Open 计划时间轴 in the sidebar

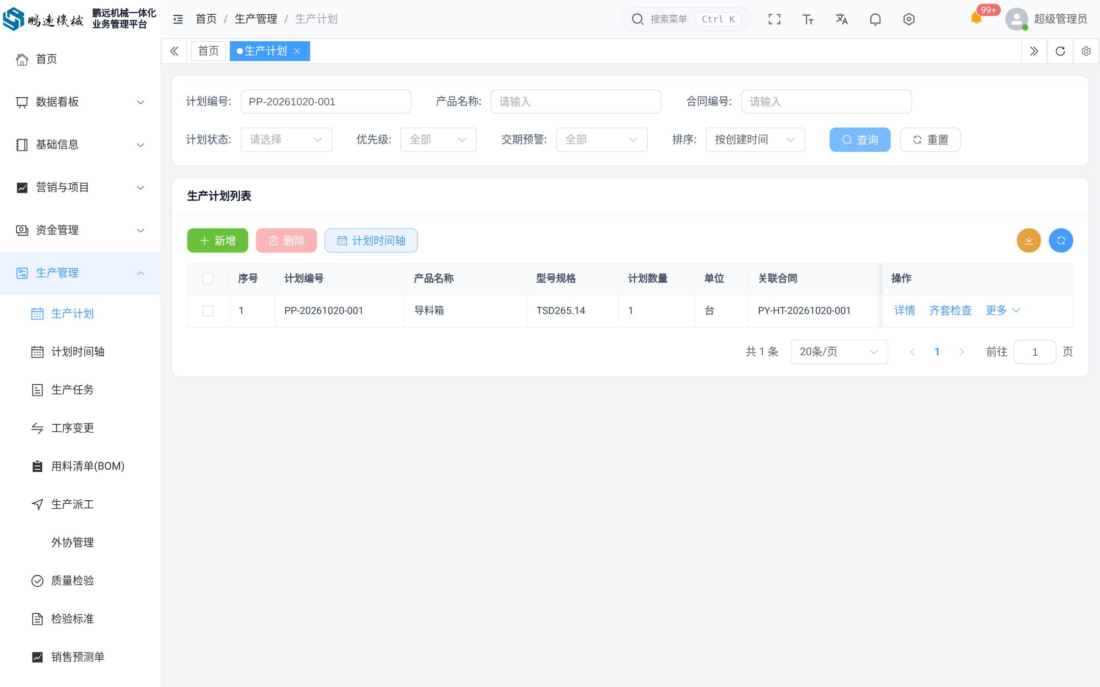(80, 352)
